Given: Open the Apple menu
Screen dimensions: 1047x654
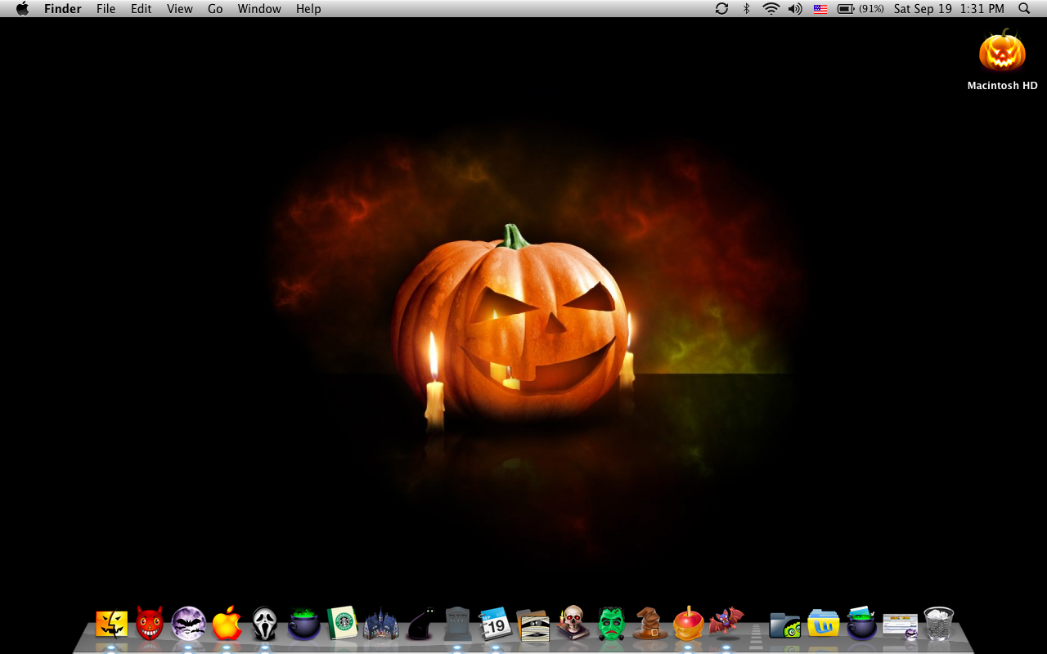Looking at the screenshot, I should point(22,8).
